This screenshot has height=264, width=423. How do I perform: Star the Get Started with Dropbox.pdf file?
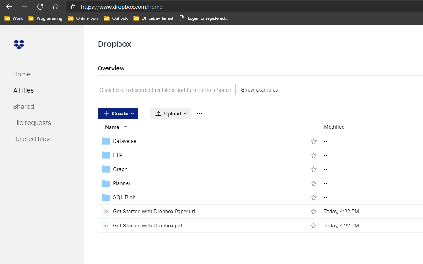314,226
